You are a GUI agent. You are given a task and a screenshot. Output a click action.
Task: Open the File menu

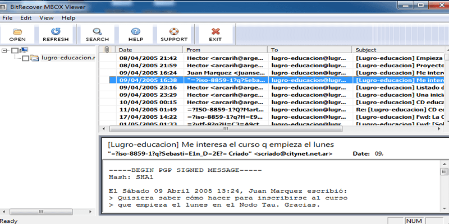(7, 18)
